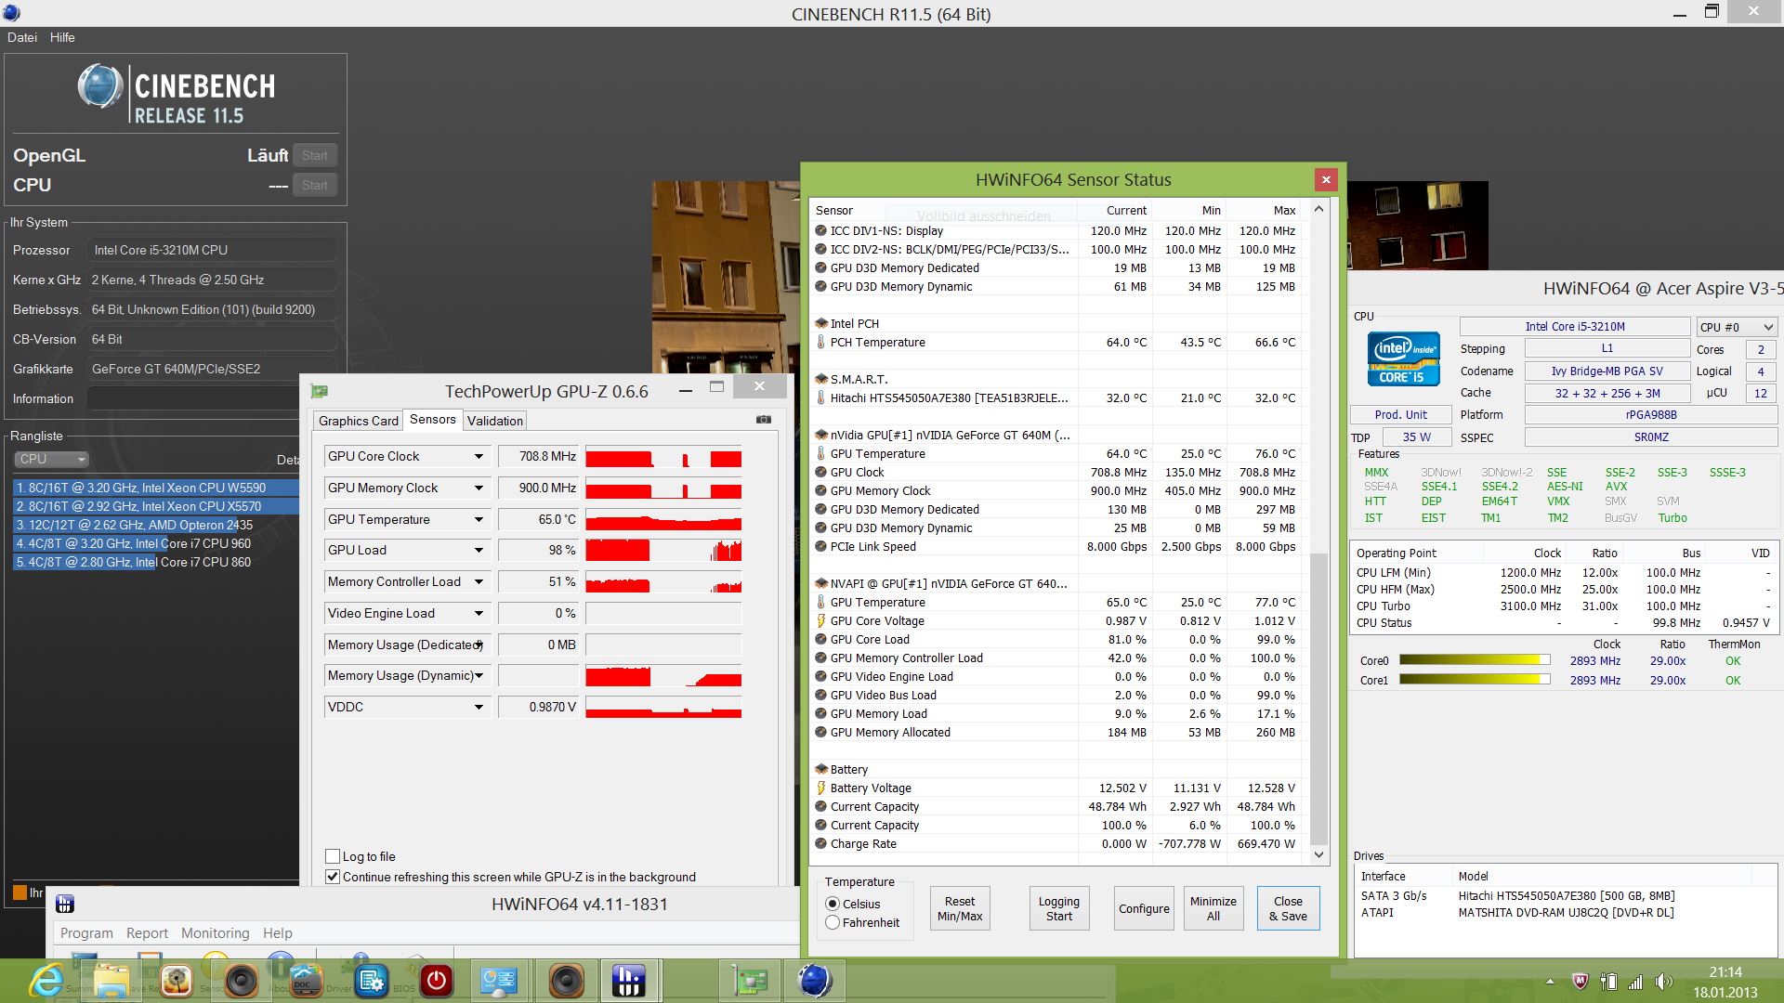Open File Explorer from the taskbar
The width and height of the screenshot is (1784, 1003).
[111, 981]
